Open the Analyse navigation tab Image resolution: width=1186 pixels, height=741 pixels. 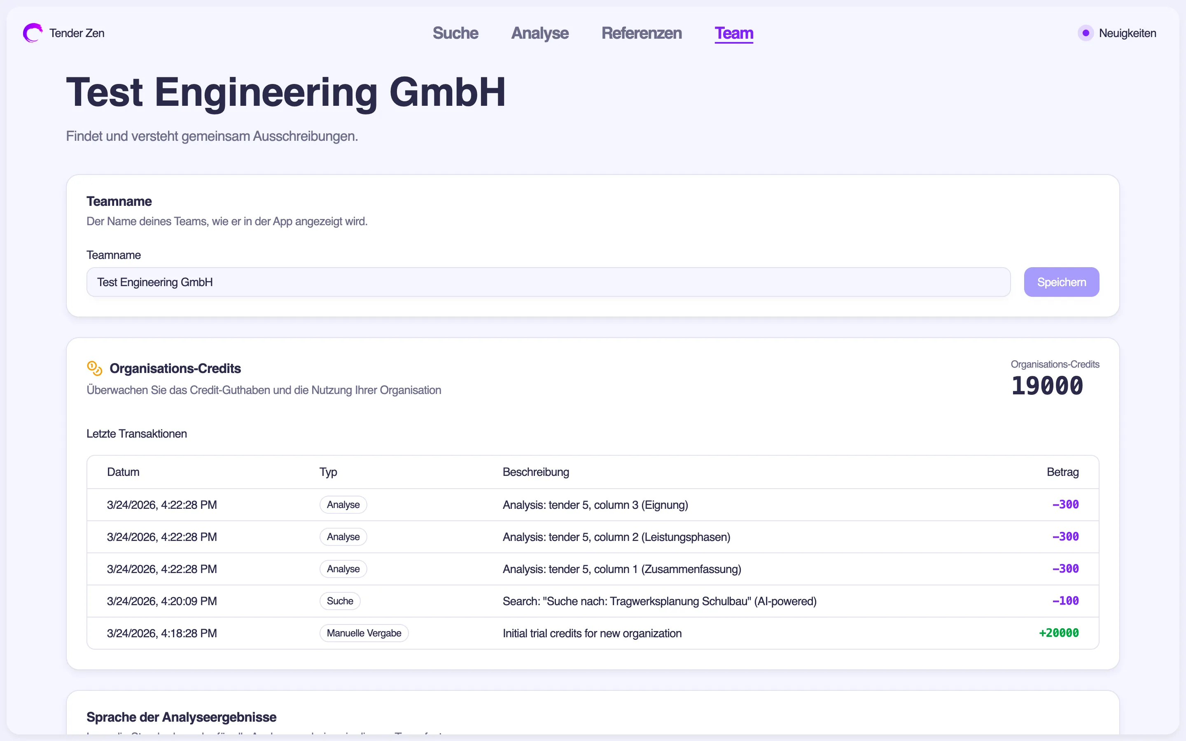[x=539, y=33]
